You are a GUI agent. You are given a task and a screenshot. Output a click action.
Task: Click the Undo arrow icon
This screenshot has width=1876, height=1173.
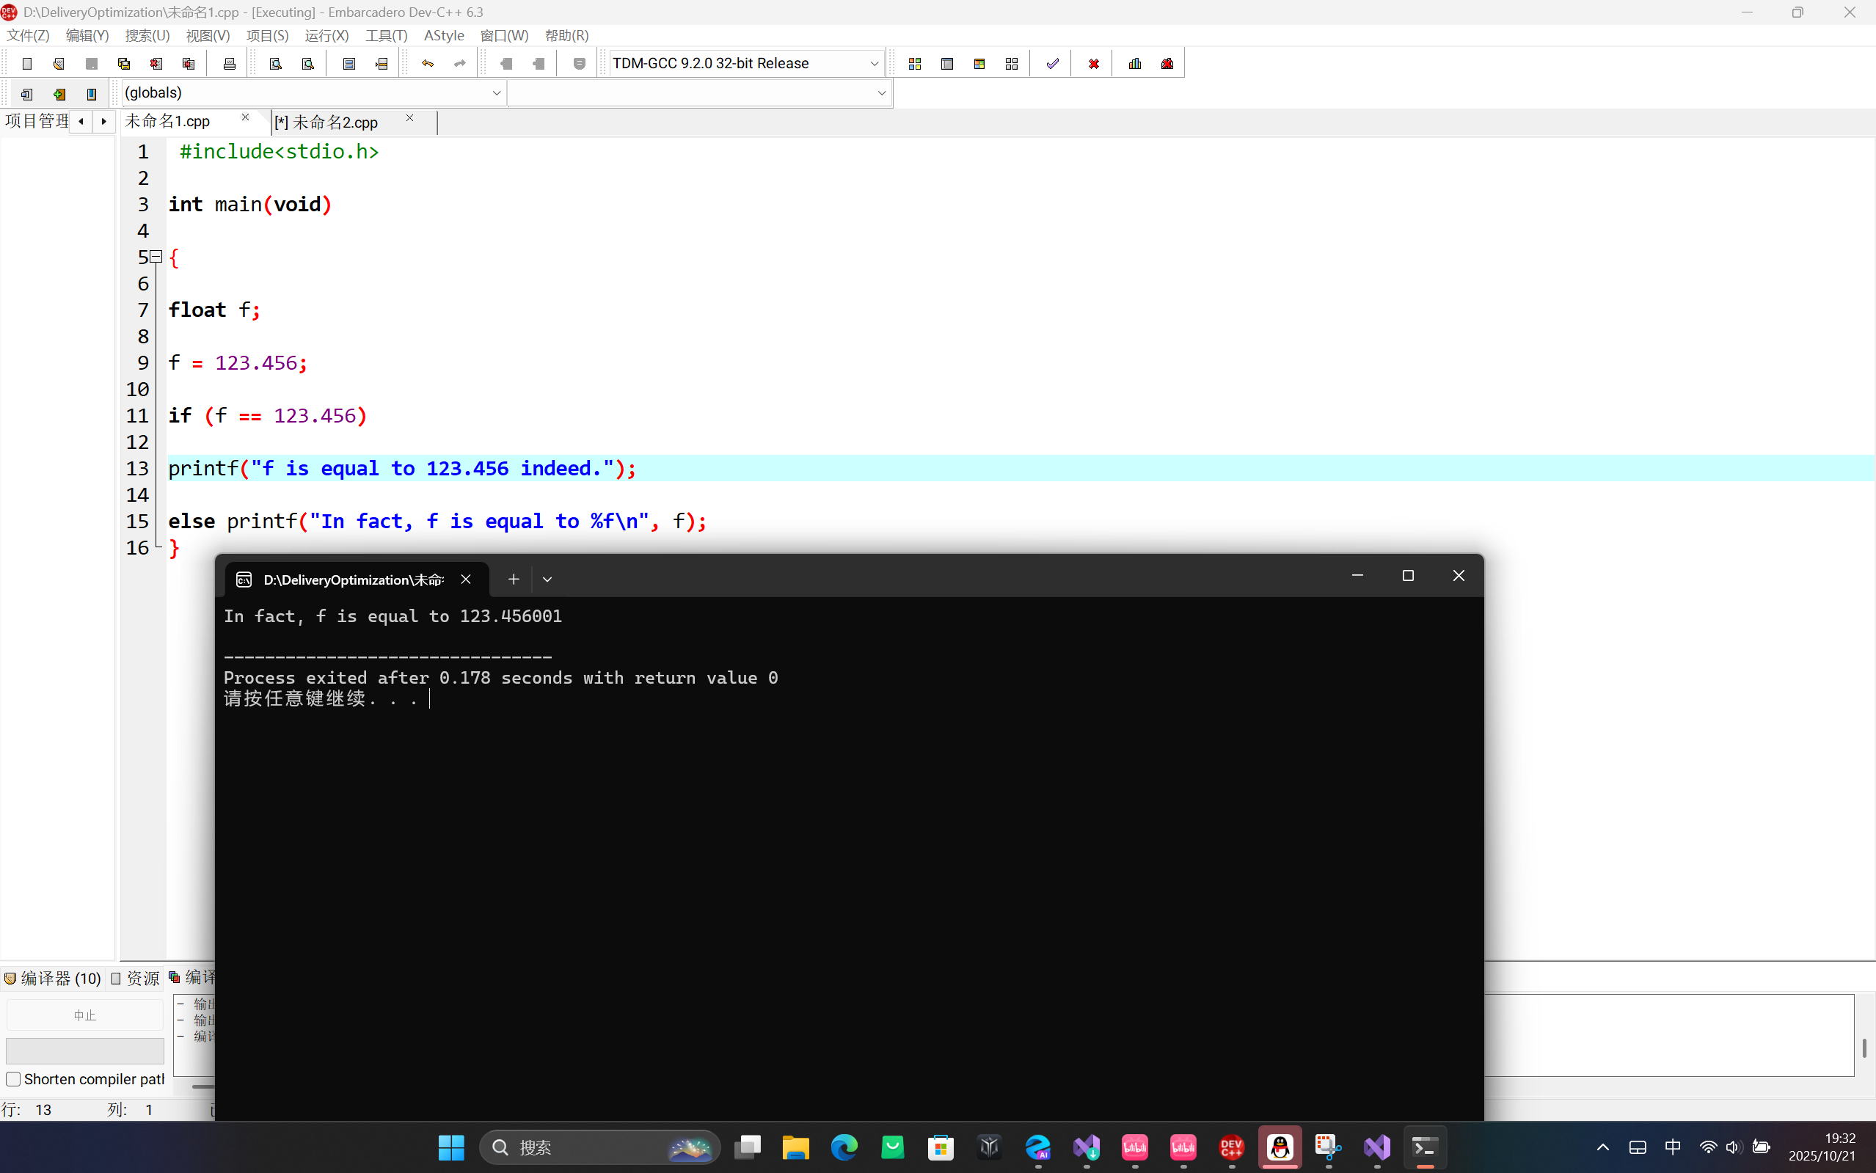tap(428, 64)
